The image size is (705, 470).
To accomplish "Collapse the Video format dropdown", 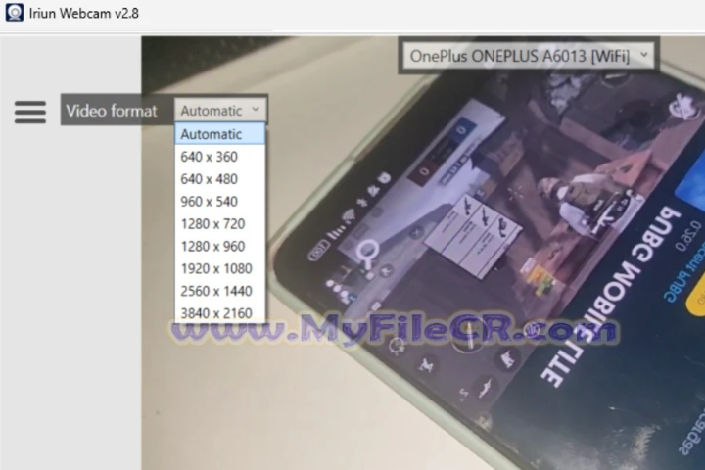I will click(x=220, y=111).
